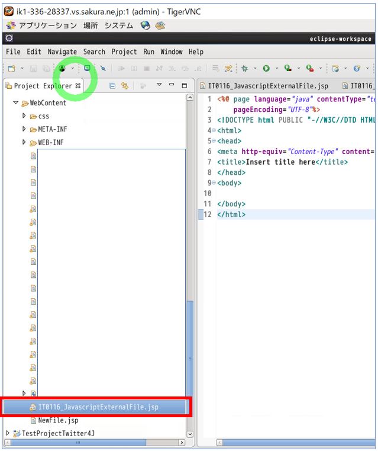Open the システム desktop menu
The width and height of the screenshot is (378, 451).
point(118,25)
